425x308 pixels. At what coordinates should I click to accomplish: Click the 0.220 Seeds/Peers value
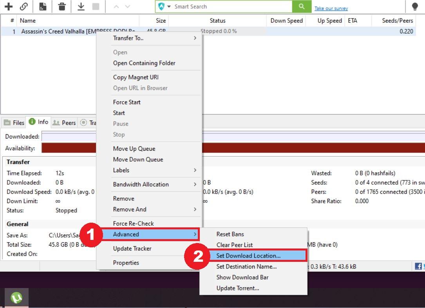click(406, 31)
